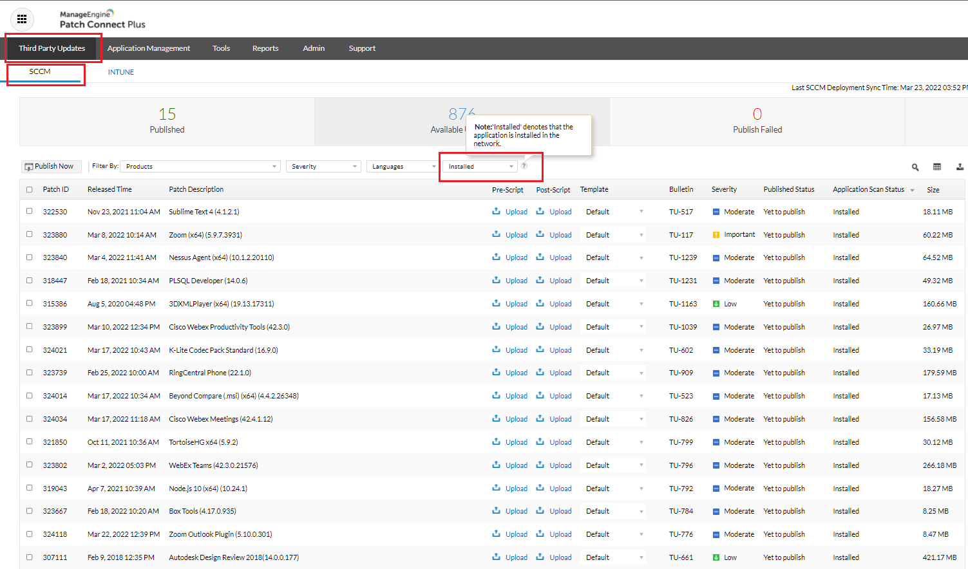Tick the checkbox for patch 323899
The height and width of the screenshot is (569, 968).
29,326
